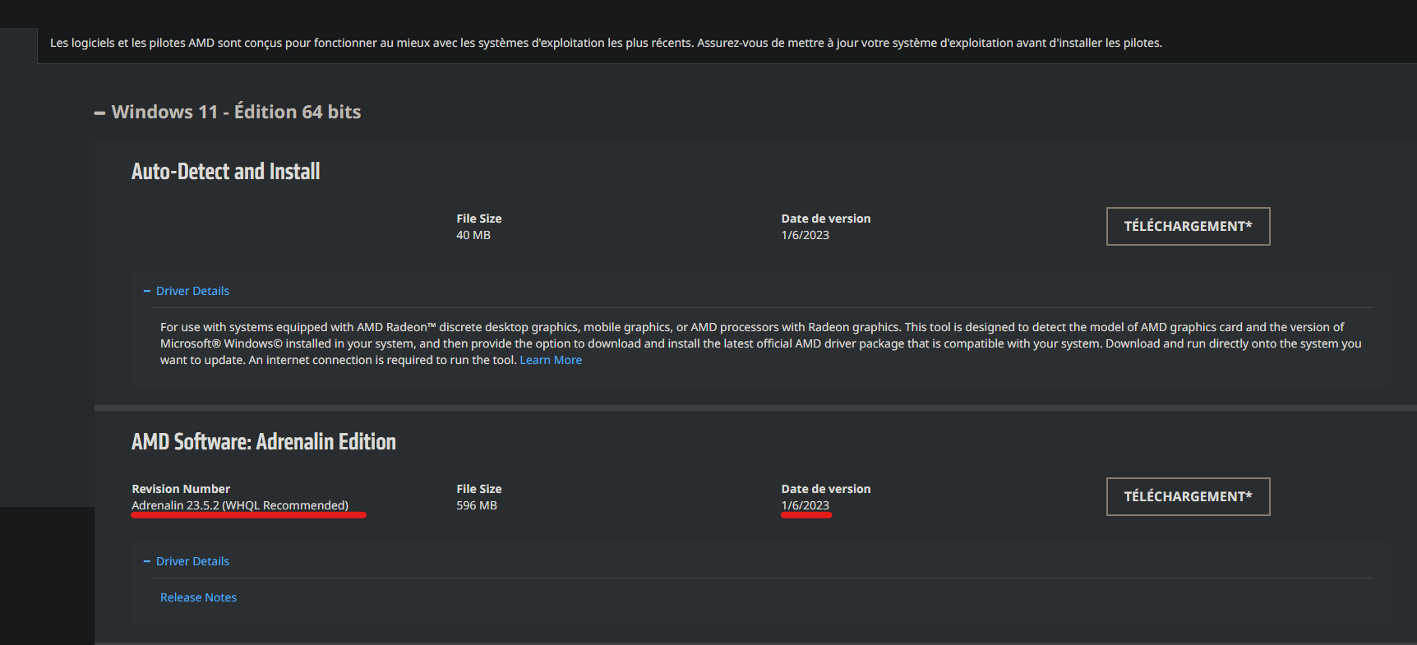Download AMD Software Adrenalin Edition
The height and width of the screenshot is (645, 1417).
1188,496
